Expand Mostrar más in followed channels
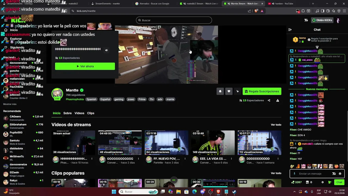 coord(10,104)
